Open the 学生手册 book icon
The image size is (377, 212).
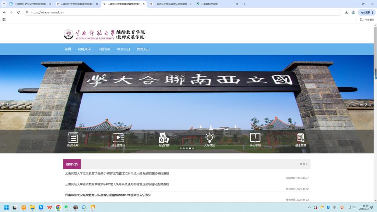[255, 138]
